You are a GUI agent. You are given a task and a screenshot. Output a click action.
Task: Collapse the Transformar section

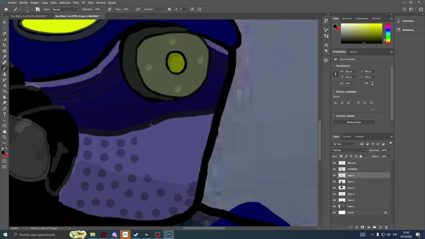333,66
